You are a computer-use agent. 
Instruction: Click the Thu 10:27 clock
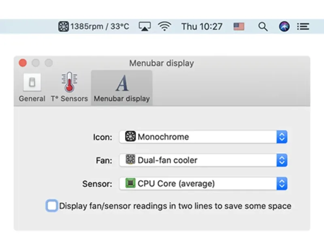pos(202,27)
